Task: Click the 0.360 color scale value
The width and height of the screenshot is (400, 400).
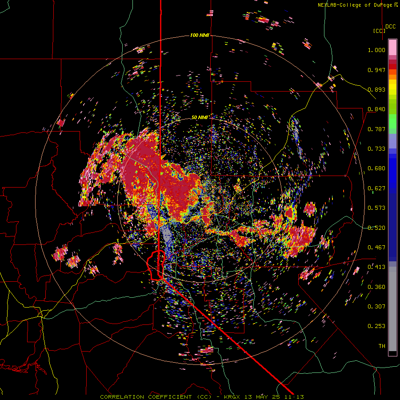Action: tap(376, 287)
